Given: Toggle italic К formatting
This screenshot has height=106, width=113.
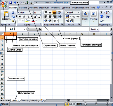Looking at the screenshot, I should click(24, 17).
